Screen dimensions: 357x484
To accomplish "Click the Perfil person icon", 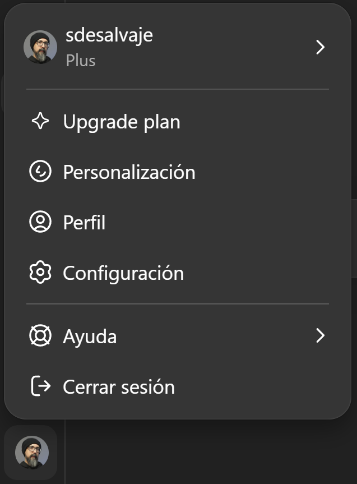I will point(40,222).
